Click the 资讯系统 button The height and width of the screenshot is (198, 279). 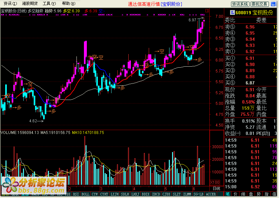click(x=240, y=4)
